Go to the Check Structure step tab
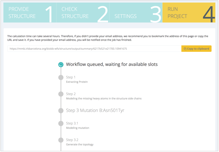219x152 pixels. [83, 12]
